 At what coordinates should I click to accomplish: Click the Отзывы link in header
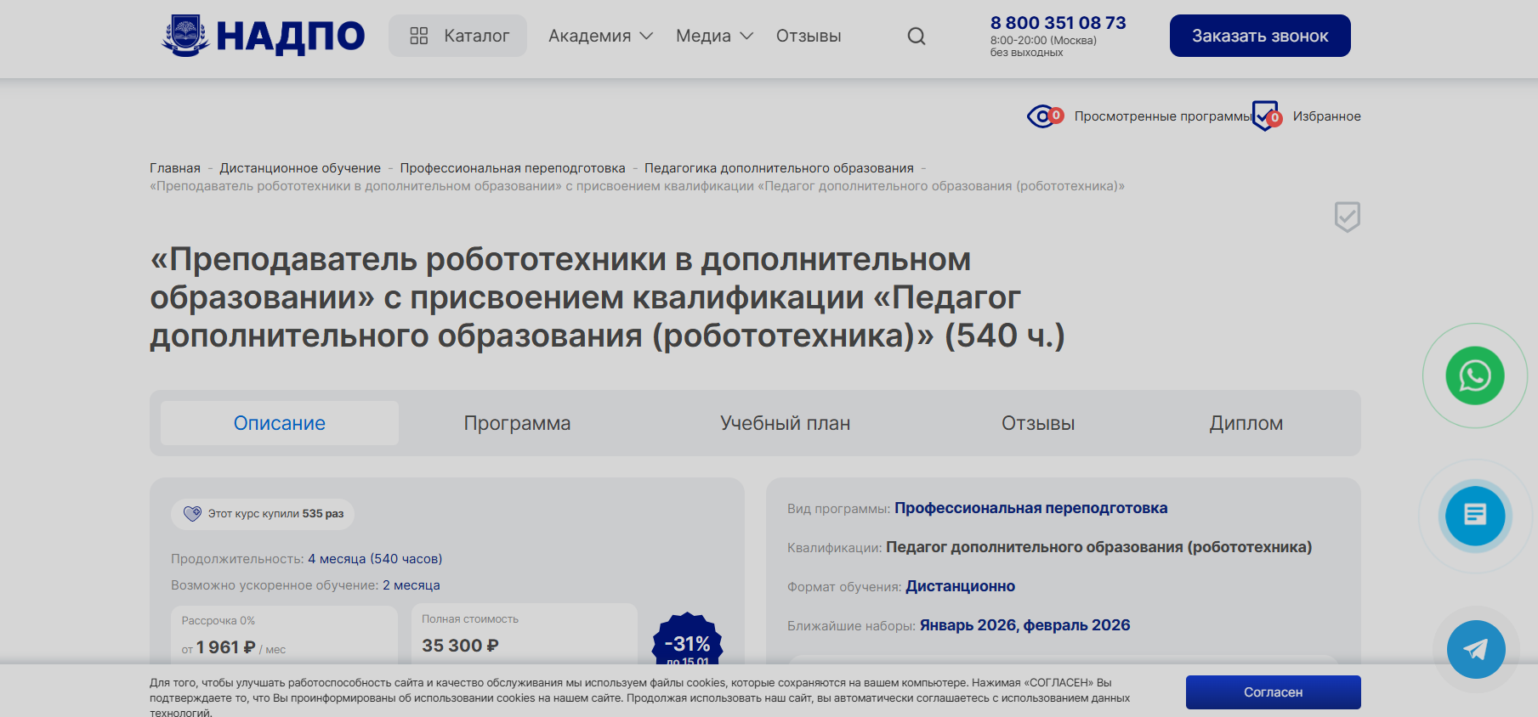point(808,36)
